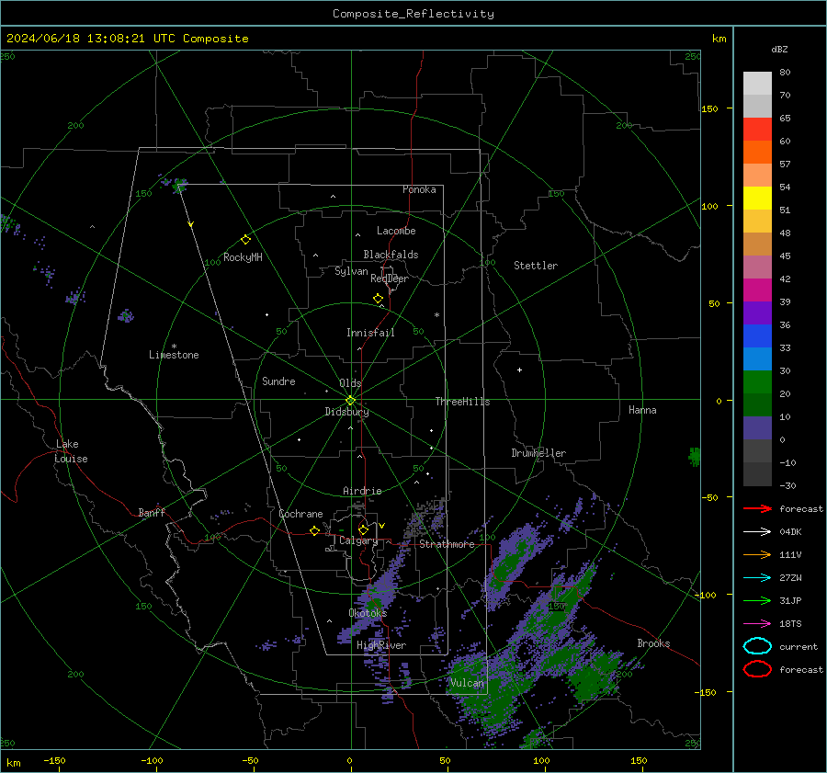The image size is (827, 773).
Task: Click the Lacombe city label
Action: pyautogui.click(x=396, y=231)
